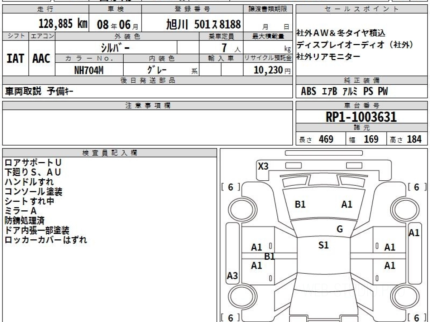430x322 pixels.
Task: Select the 社外リアモニター line
Action: [x=329, y=56]
